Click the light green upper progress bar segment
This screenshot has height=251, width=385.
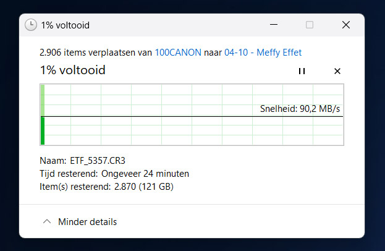coord(43,100)
